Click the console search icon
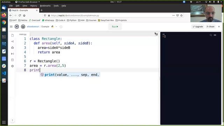Viewport: 224px width, 126px height. [211, 35]
